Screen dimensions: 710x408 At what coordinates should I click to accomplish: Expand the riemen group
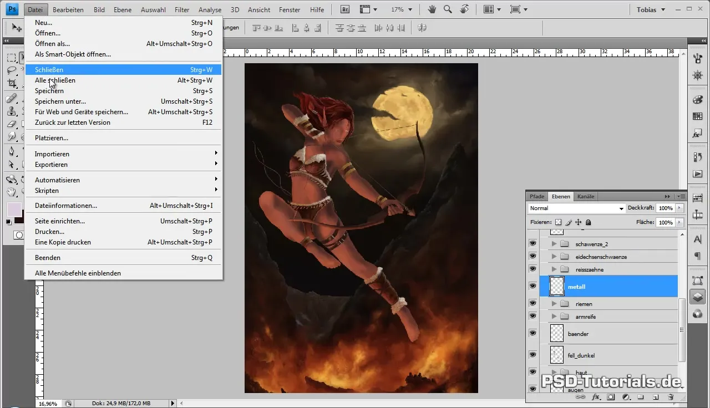tap(554, 303)
